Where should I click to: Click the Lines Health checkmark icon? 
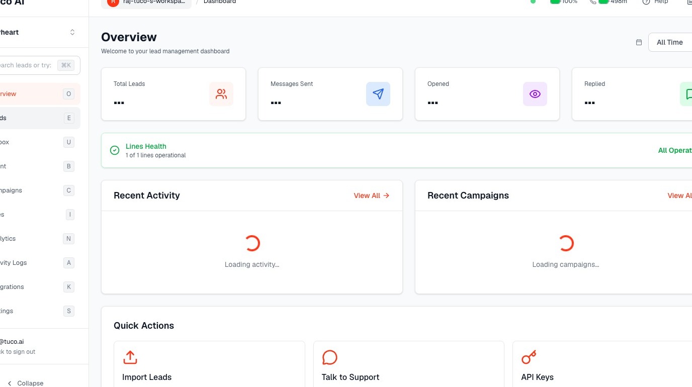[115, 150]
